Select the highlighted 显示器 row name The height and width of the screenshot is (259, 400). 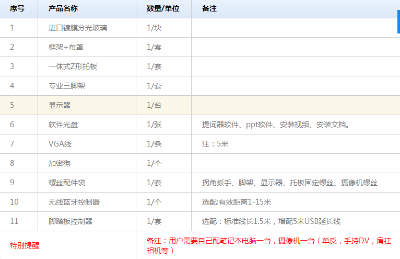tap(60, 105)
